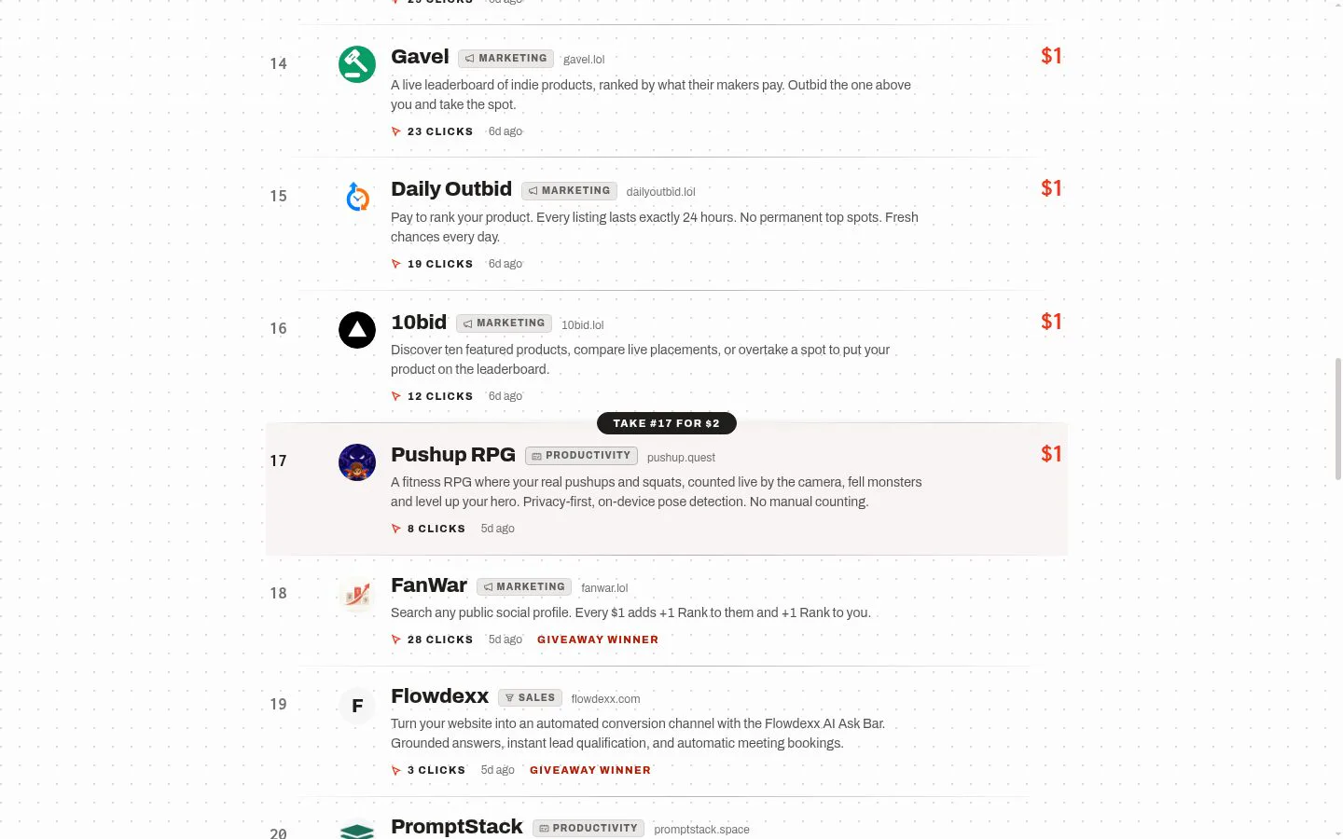The height and width of the screenshot is (839, 1343).
Task: Open the Daily Outbid clock logo
Action: (357, 197)
